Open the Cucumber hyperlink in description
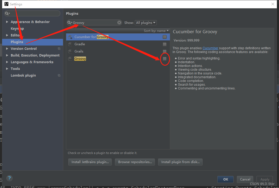Viewport: 279px width, 188px height. coord(210,48)
